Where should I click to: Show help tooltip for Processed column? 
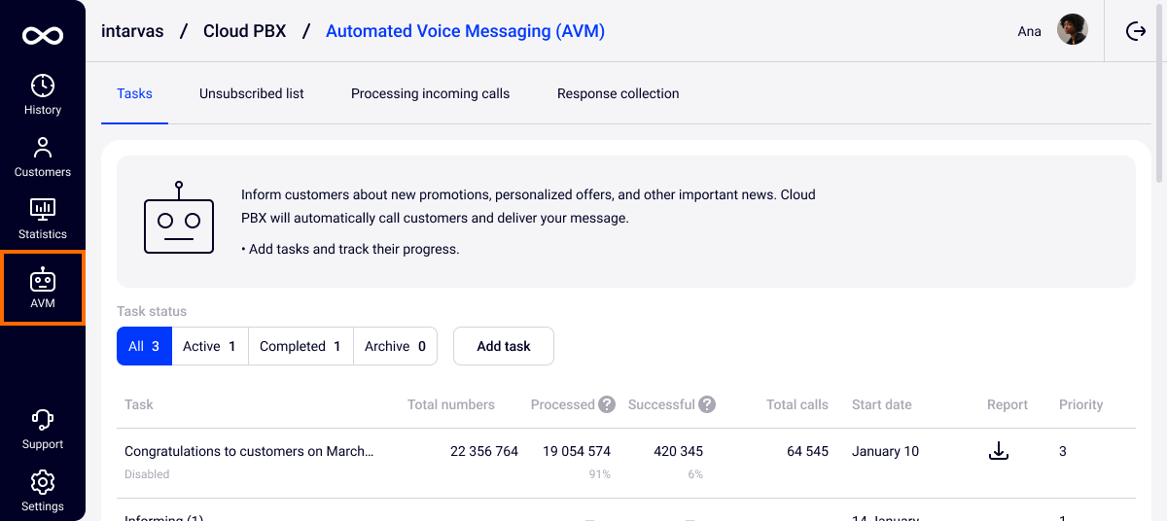click(607, 404)
